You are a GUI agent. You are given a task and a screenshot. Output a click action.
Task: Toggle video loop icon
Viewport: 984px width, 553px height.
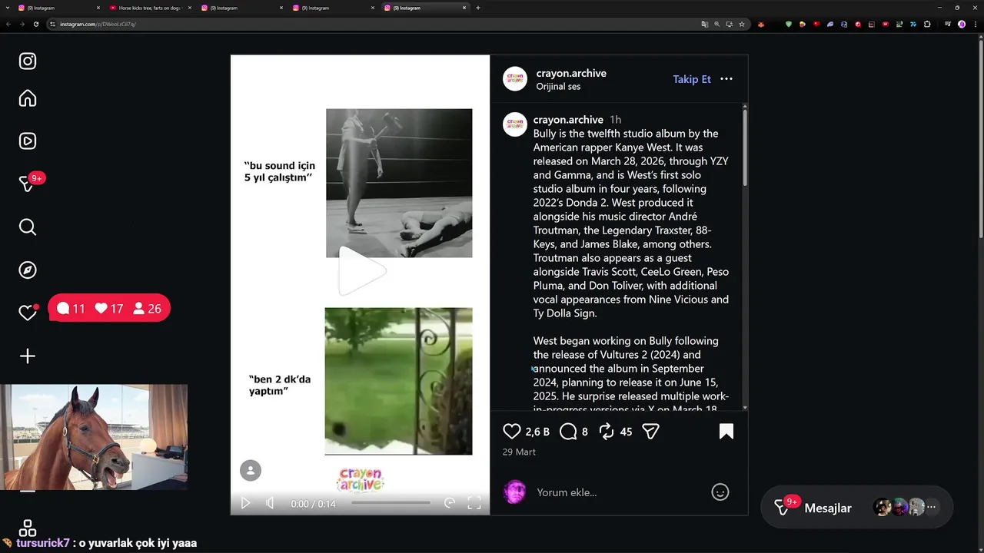pyautogui.click(x=450, y=504)
